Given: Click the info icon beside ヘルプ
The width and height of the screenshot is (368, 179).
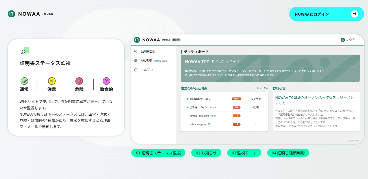Looking at the screenshot, I should tap(135, 70).
